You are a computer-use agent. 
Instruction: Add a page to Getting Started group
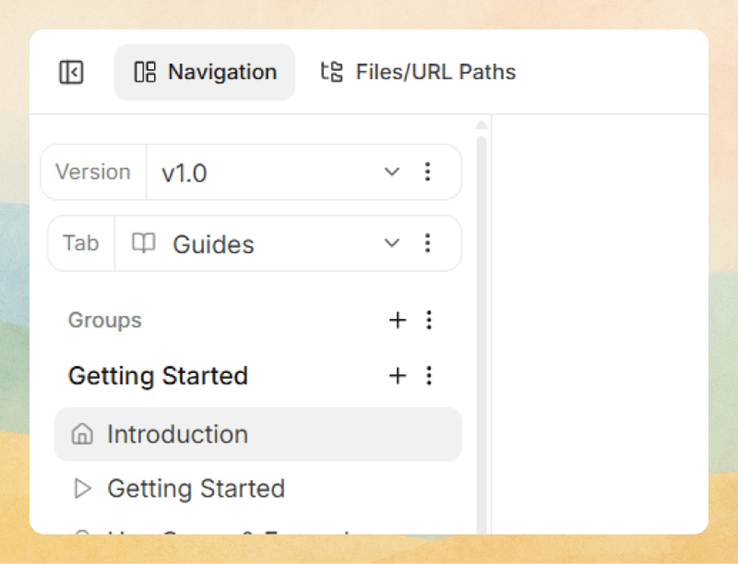point(397,376)
